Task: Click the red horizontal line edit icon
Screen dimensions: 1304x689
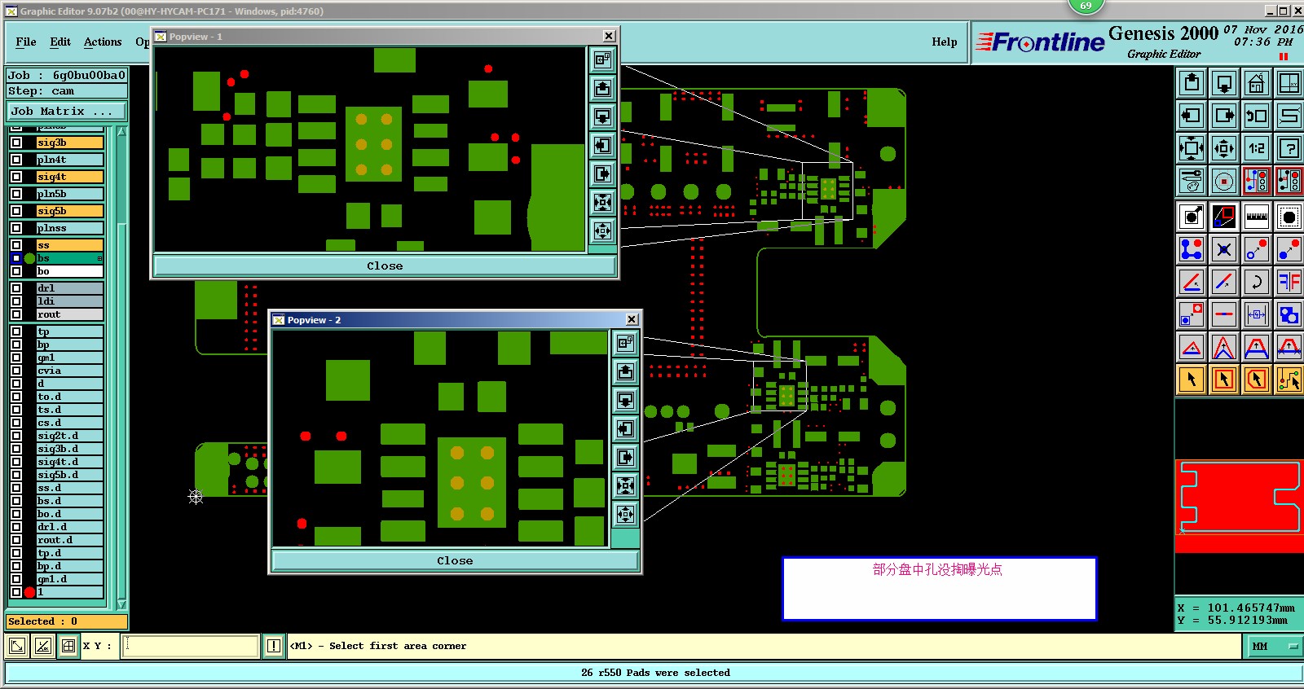Action: [x=1224, y=314]
